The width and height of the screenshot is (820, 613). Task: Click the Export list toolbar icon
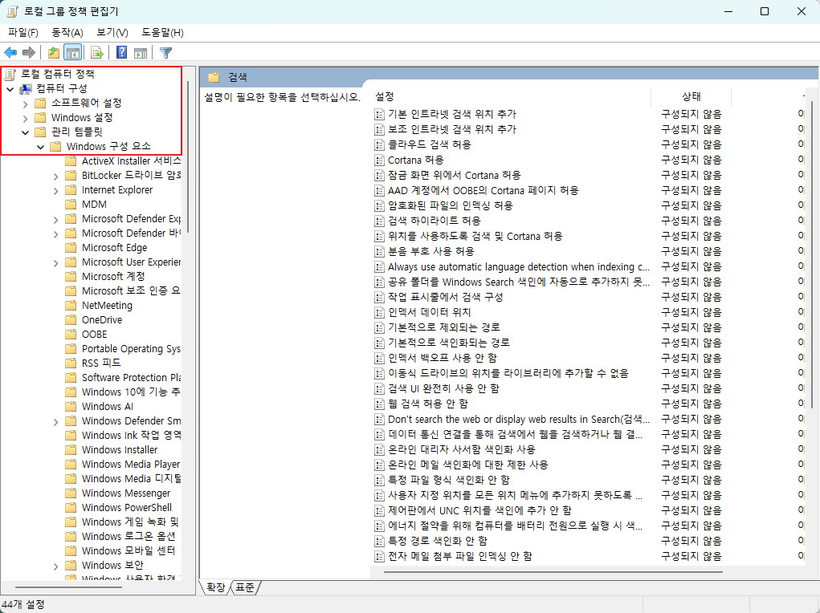pos(96,53)
